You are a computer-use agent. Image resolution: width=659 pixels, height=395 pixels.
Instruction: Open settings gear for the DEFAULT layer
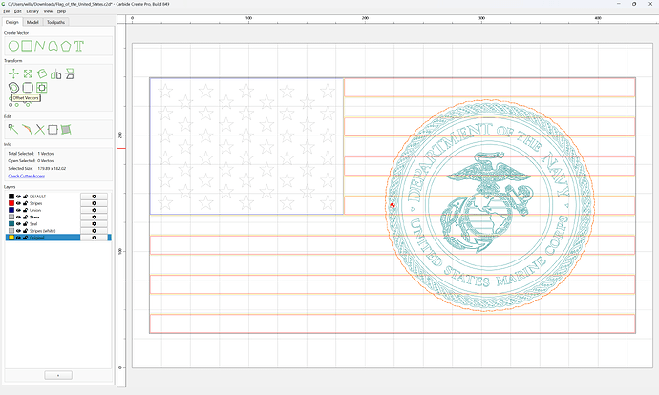click(x=94, y=197)
